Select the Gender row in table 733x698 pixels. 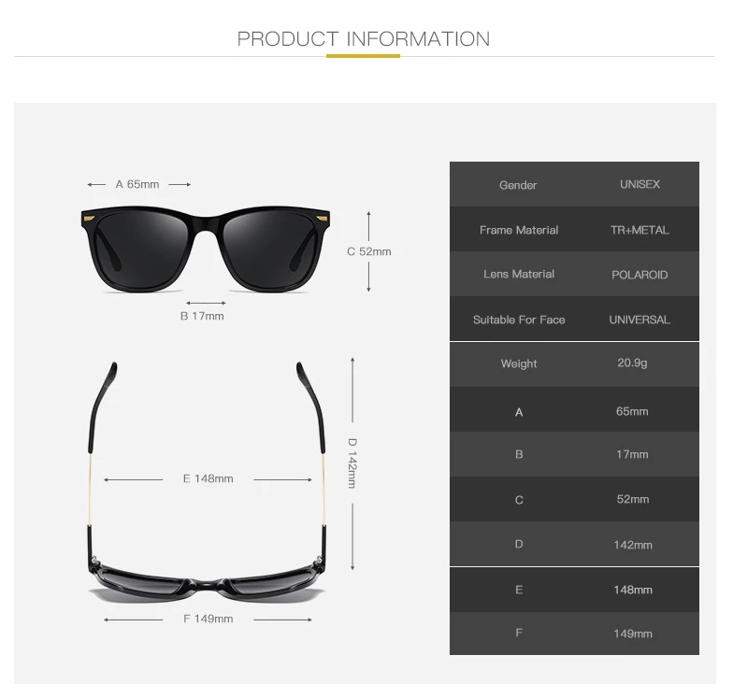point(574,185)
